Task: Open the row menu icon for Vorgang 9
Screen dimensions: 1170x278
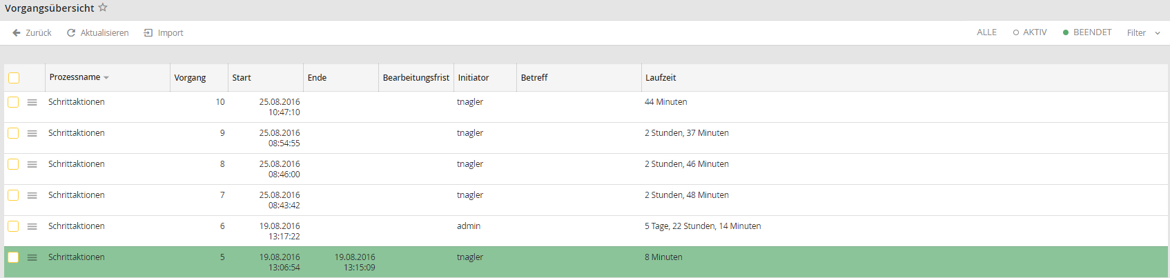Action: point(32,133)
